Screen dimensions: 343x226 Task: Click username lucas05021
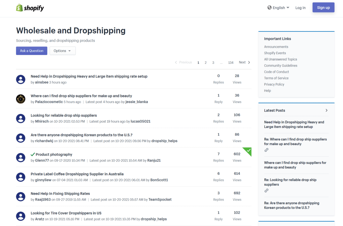[140, 121]
